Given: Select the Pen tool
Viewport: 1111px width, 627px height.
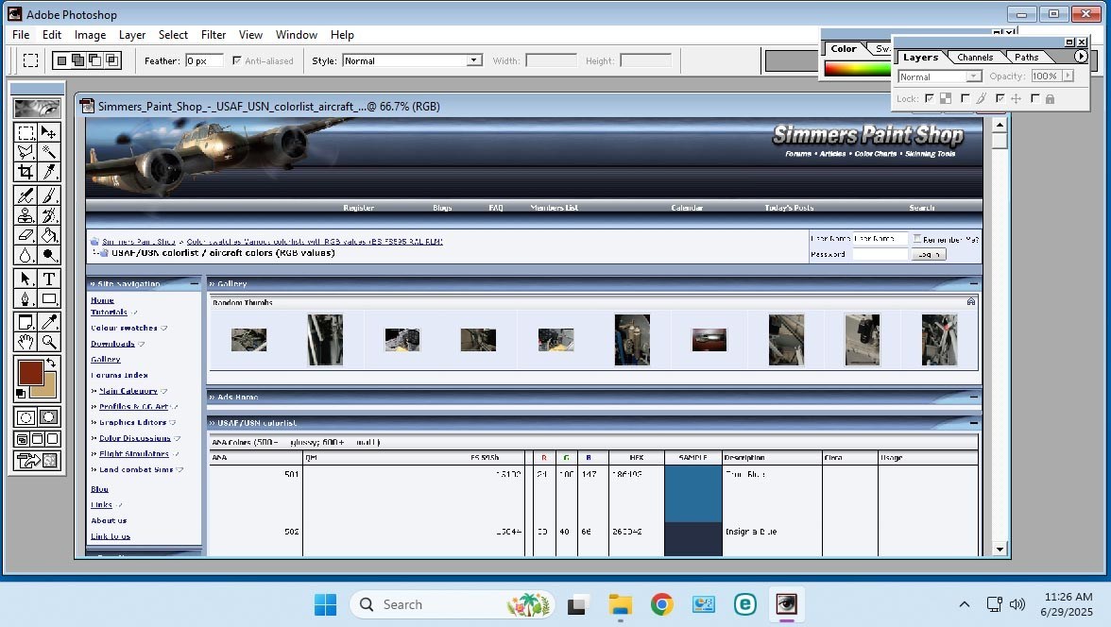Looking at the screenshot, I should click(26, 299).
